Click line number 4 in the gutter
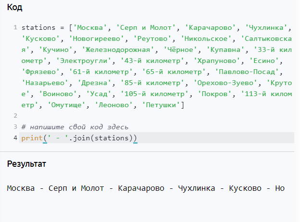300x222 pixels. [15, 138]
